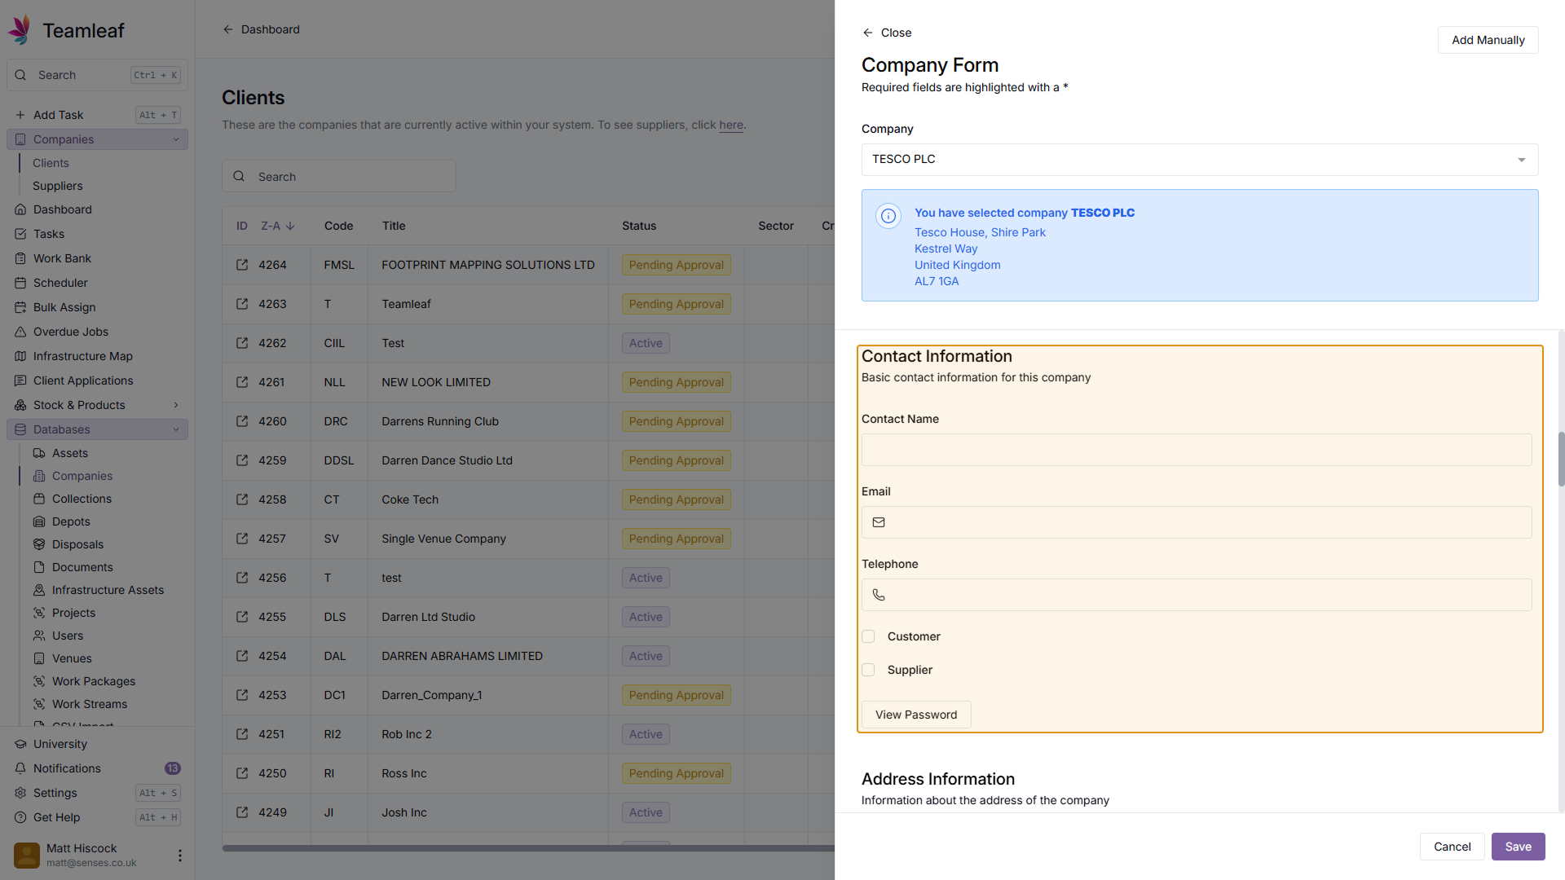This screenshot has width=1565, height=880.
Task: Collapse the Databases sidebar section
Action: pyautogui.click(x=176, y=429)
